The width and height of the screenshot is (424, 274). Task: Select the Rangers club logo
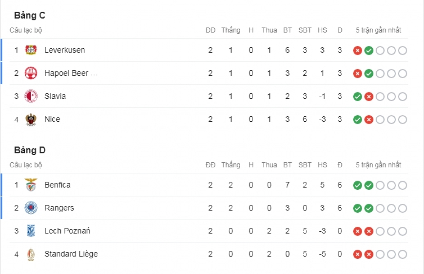point(31,208)
